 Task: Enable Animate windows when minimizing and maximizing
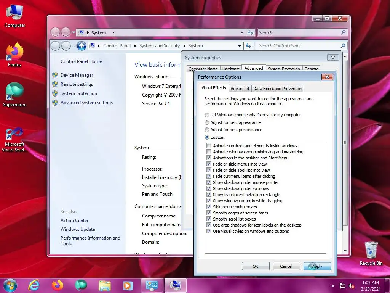pos(209,152)
